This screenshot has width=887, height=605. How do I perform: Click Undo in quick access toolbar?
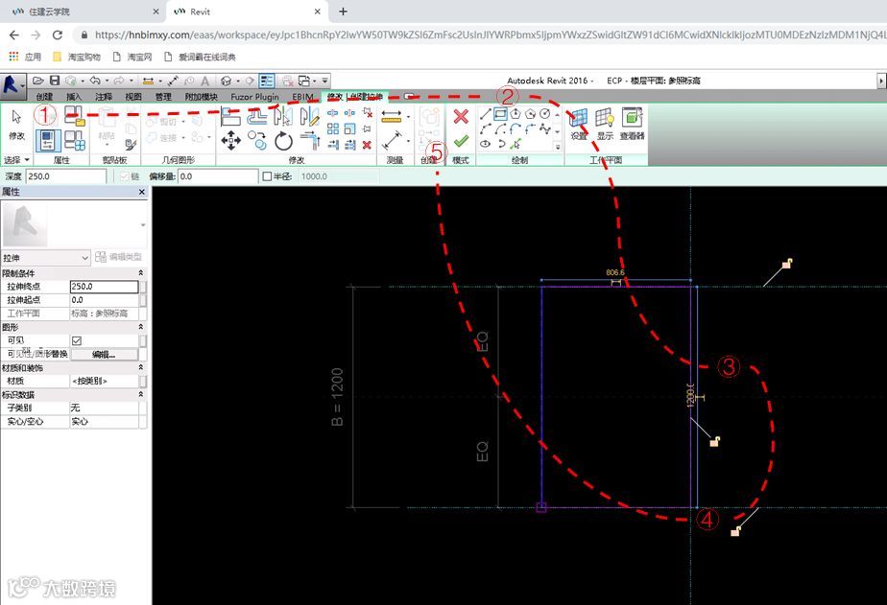point(95,81)
